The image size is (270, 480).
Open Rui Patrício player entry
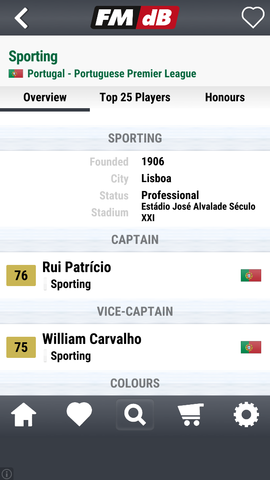coord(135,275)
